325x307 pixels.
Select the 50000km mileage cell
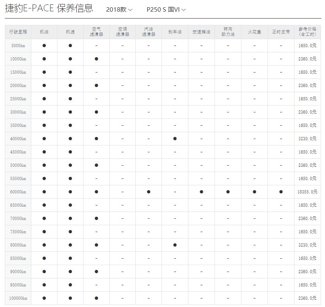pos(18,165)
